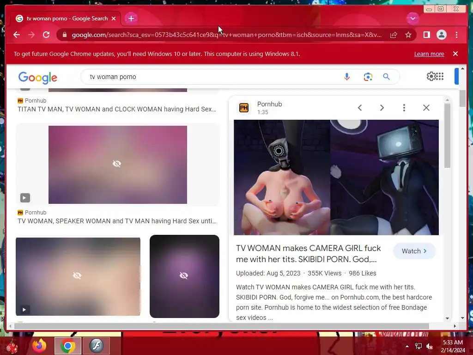Click the large preview image
The height and width of the screenshot is (355, 473).
tap(336, 177)
